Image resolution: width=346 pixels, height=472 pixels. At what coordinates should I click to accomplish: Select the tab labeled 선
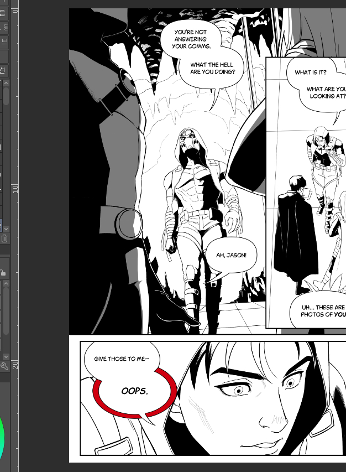click(x=3, y=70)
